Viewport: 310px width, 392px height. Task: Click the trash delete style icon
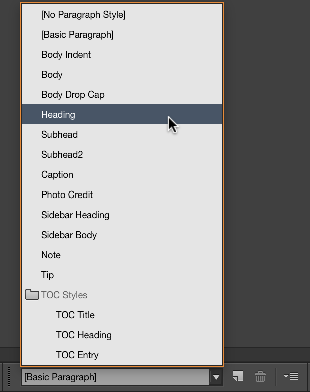click(260, 376)
